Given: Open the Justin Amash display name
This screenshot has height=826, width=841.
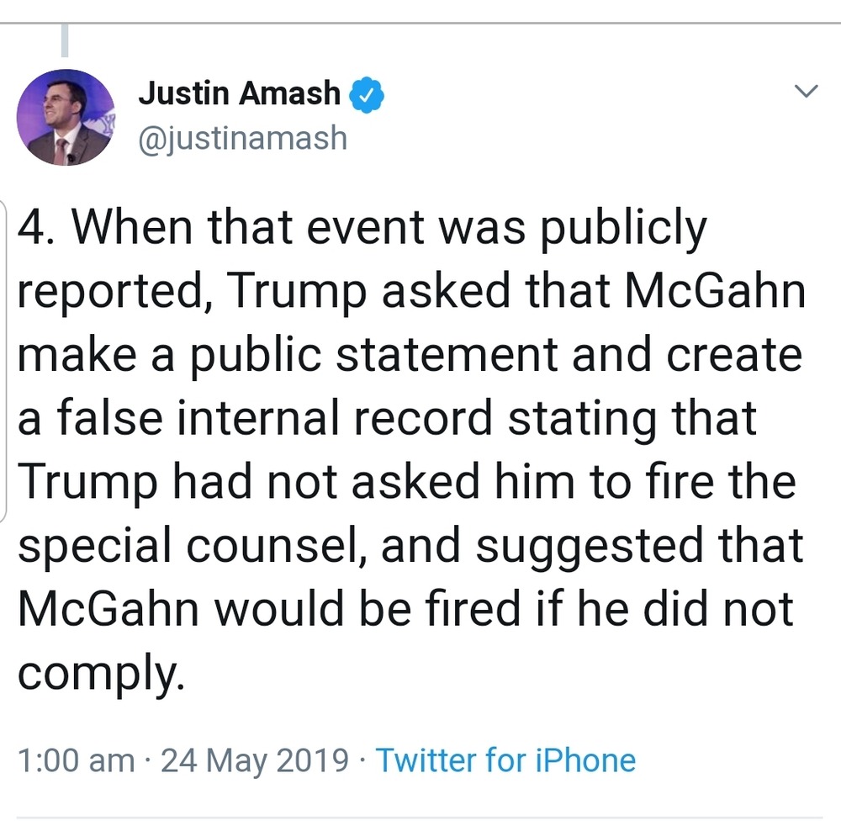Looking at the screenshot, I should 239,93.
